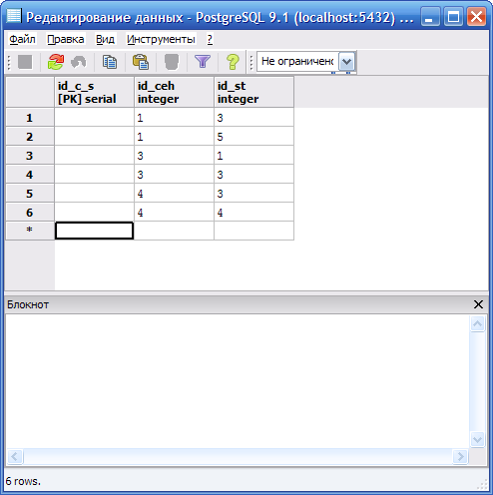Click id_ceh cell in row 4
Viewport: 493px width, 495px height.
click(x=174, y=175)
